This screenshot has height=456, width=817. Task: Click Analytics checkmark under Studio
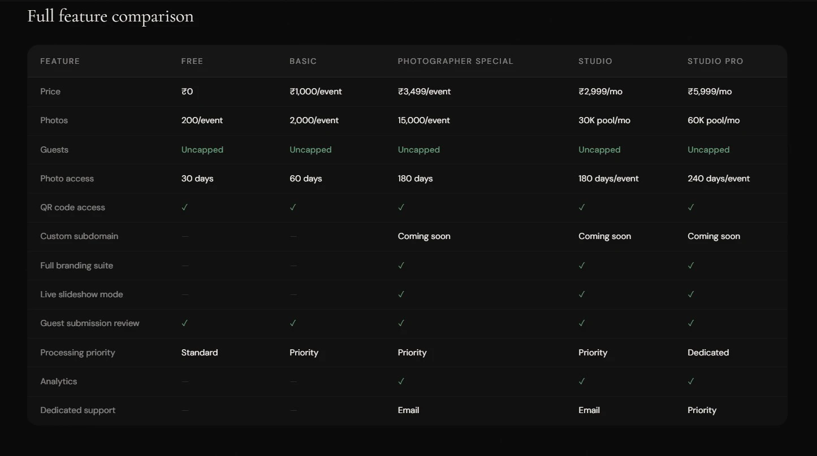[582, 381]
